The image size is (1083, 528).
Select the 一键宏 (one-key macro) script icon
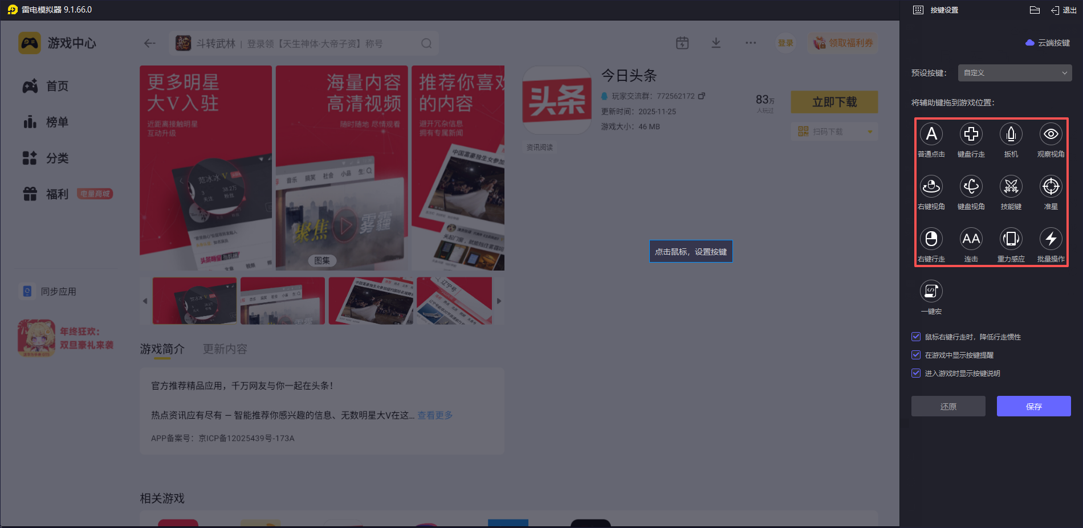pyautogui.click(x=931, y=291)
